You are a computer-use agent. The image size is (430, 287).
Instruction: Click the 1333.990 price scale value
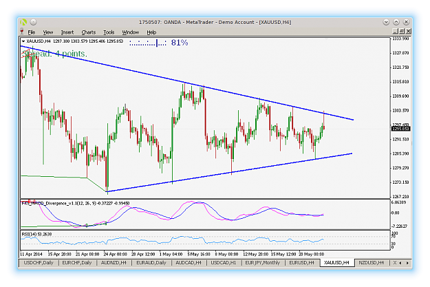(400, 39)
